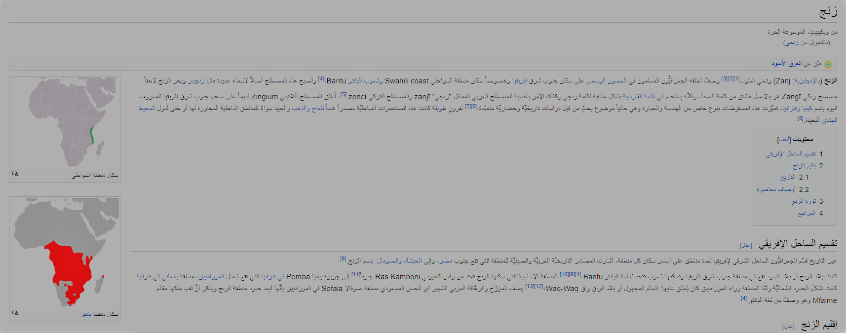Jump to section تقسيم الساحل الإفريقي in contents

tap(791, 154)
